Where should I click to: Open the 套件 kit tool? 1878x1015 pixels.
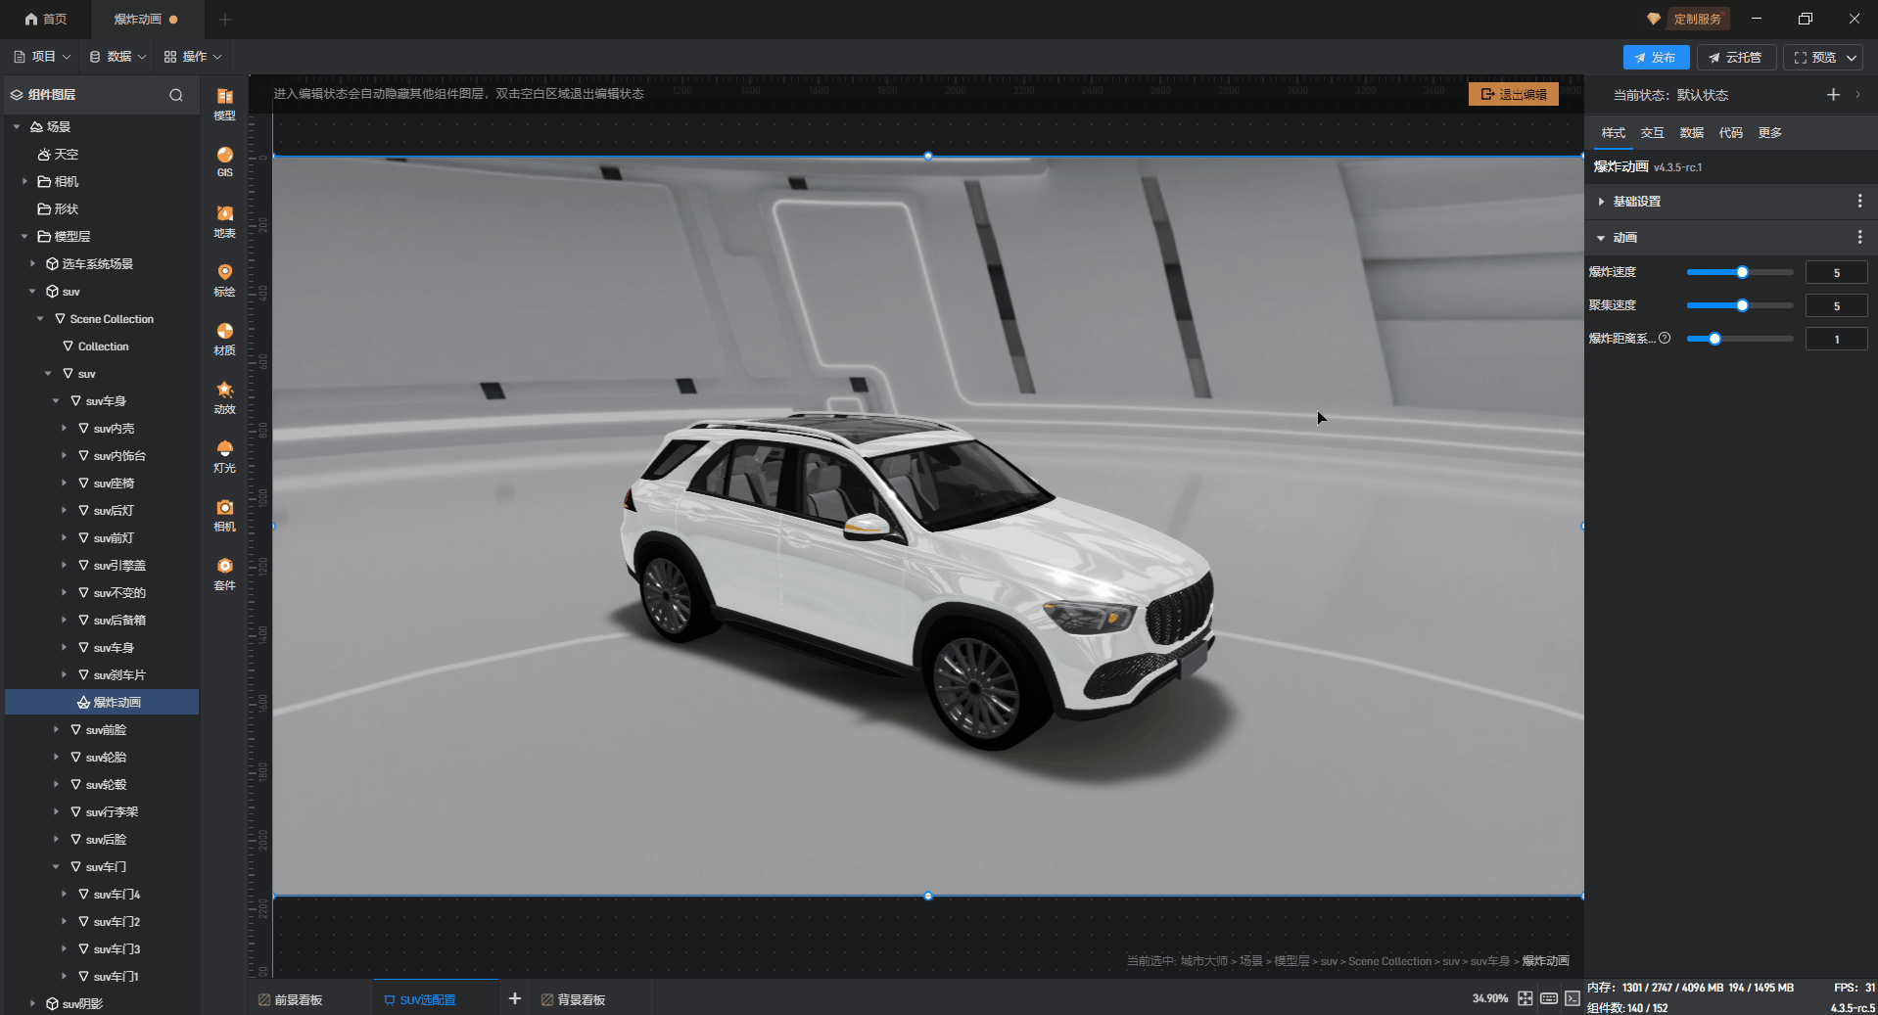225,574
